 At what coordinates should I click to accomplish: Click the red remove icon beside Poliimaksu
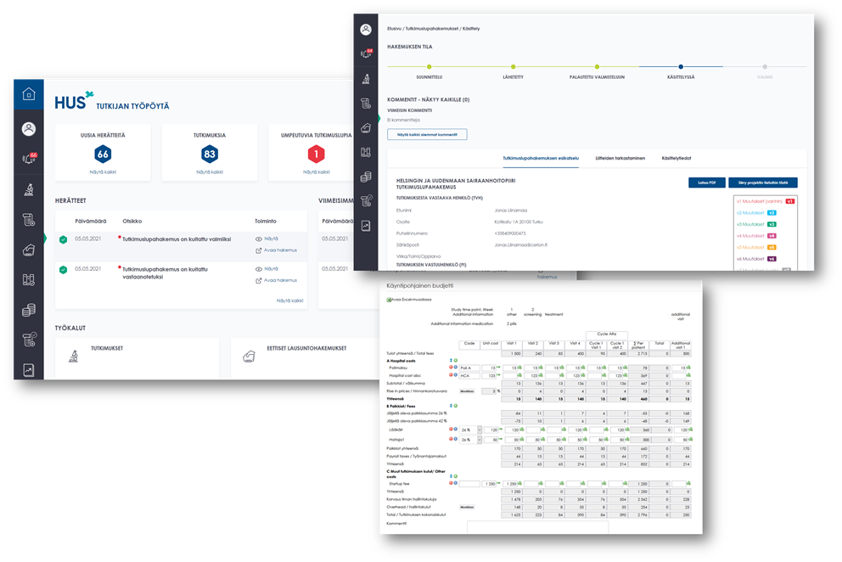450,368
